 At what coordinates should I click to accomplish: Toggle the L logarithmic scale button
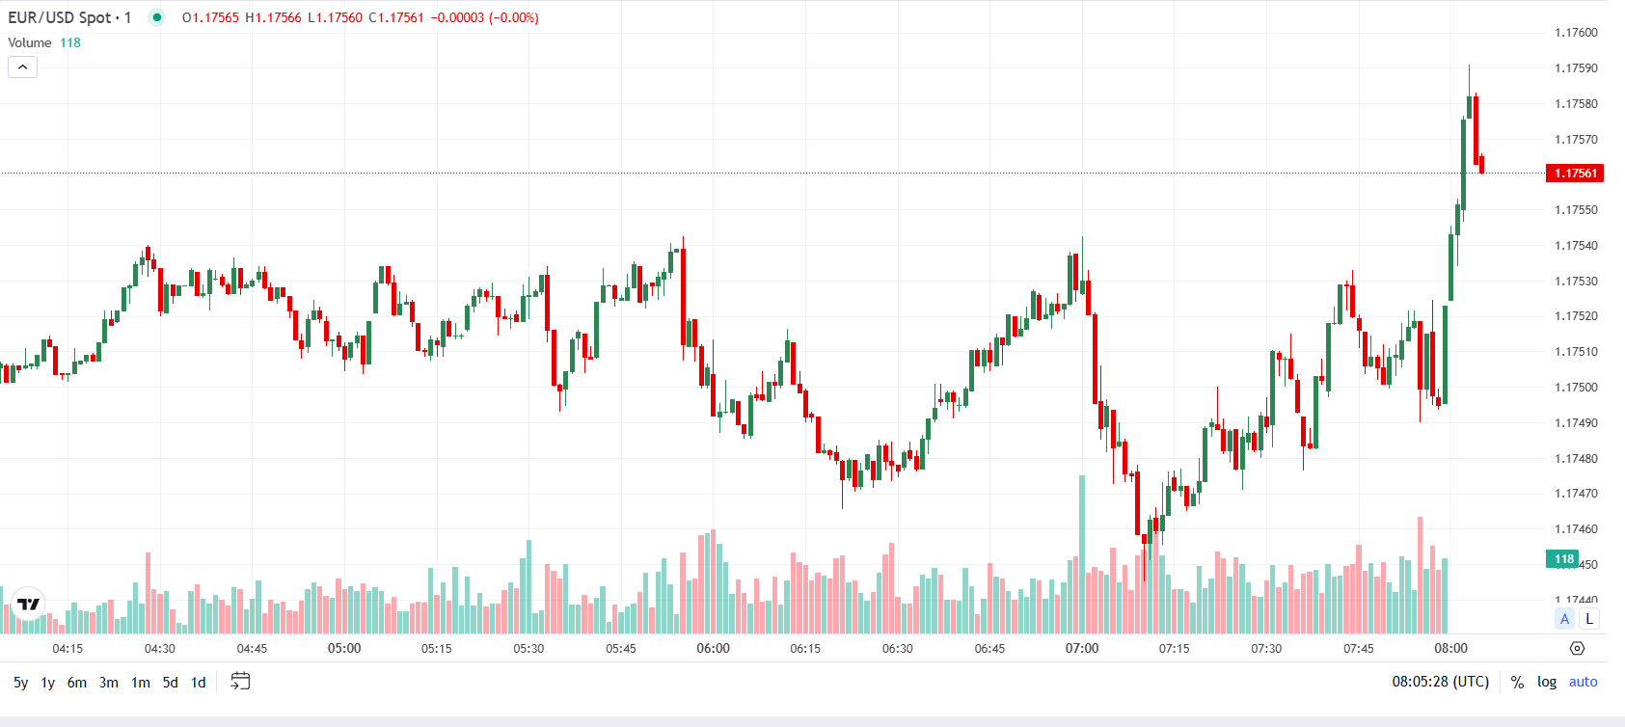tap(1589, 619)
